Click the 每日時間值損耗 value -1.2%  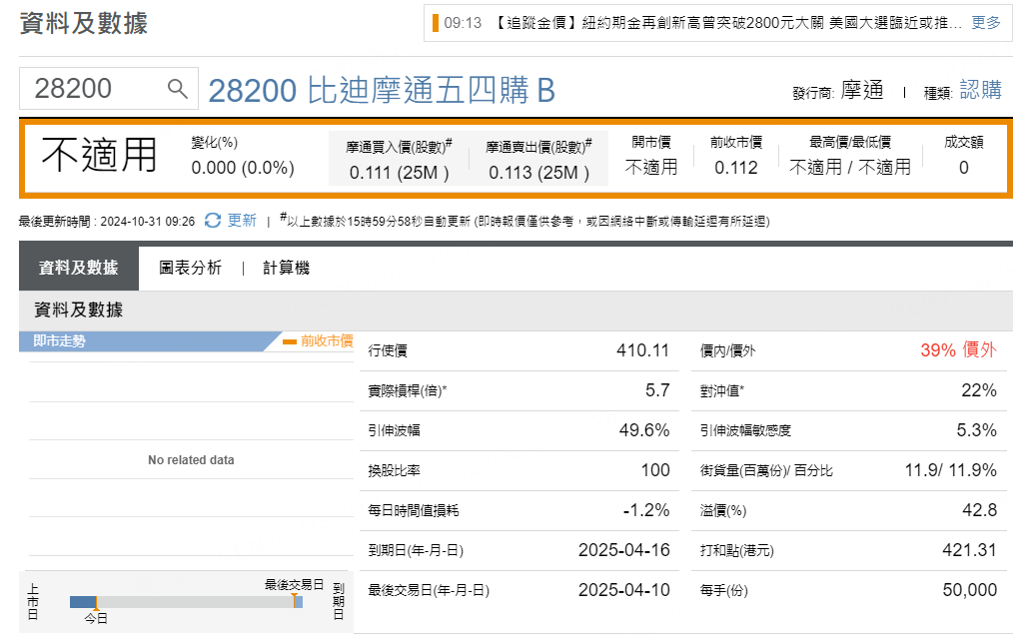click(x=645, y=510)
